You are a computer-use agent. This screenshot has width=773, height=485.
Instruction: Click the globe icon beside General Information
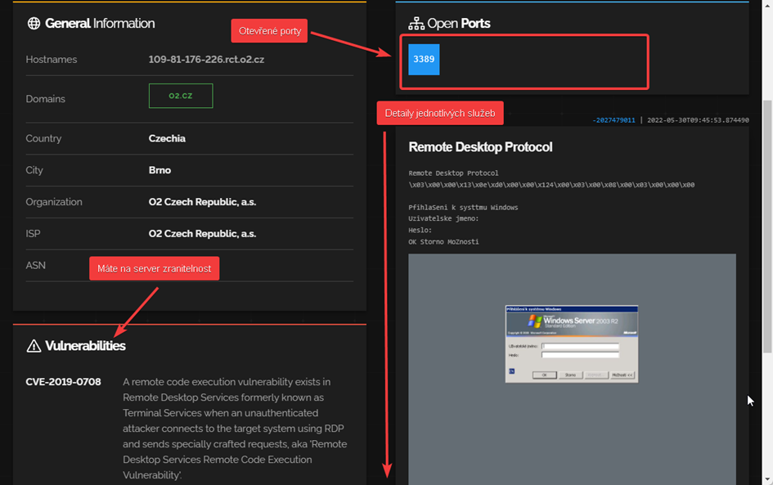point(34,24)
